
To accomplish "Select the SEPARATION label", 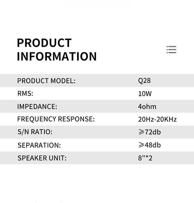I will click(39, 145).
